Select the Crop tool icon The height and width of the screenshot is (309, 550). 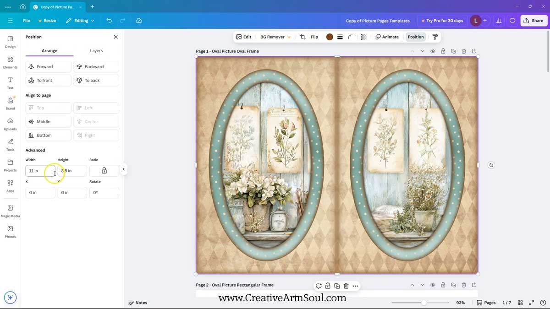pyautogui.click(x=302, y=37)
